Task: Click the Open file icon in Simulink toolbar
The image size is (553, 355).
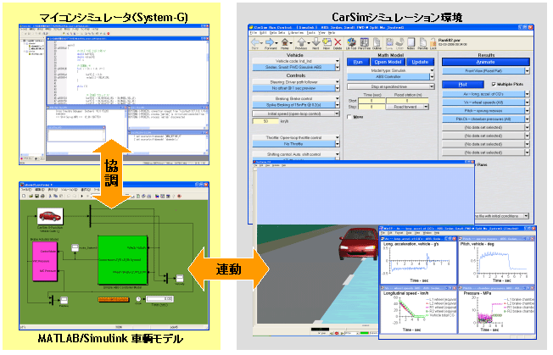Action: coord(31,197)
